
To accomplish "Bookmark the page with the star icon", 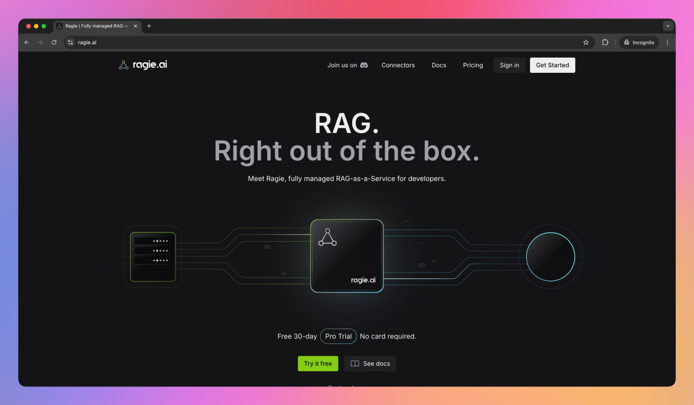I will [585, 42].
